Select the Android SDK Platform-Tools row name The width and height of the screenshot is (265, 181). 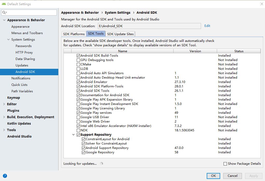102,86
